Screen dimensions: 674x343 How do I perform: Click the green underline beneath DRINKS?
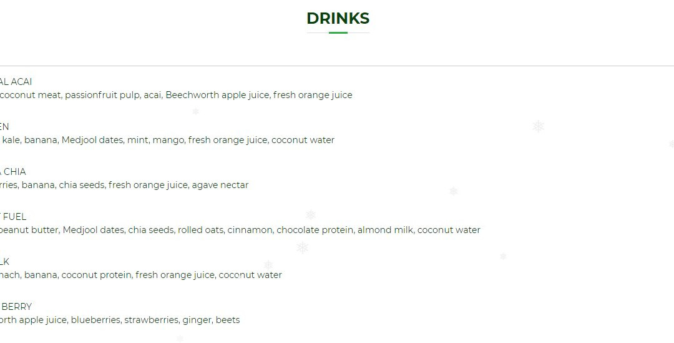(x=338, y=32)
